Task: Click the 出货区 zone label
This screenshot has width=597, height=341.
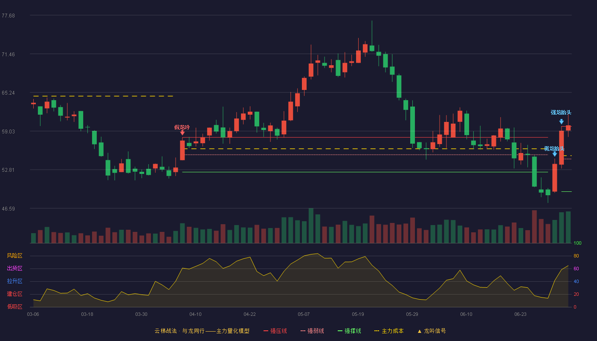Action: point(14,269)
